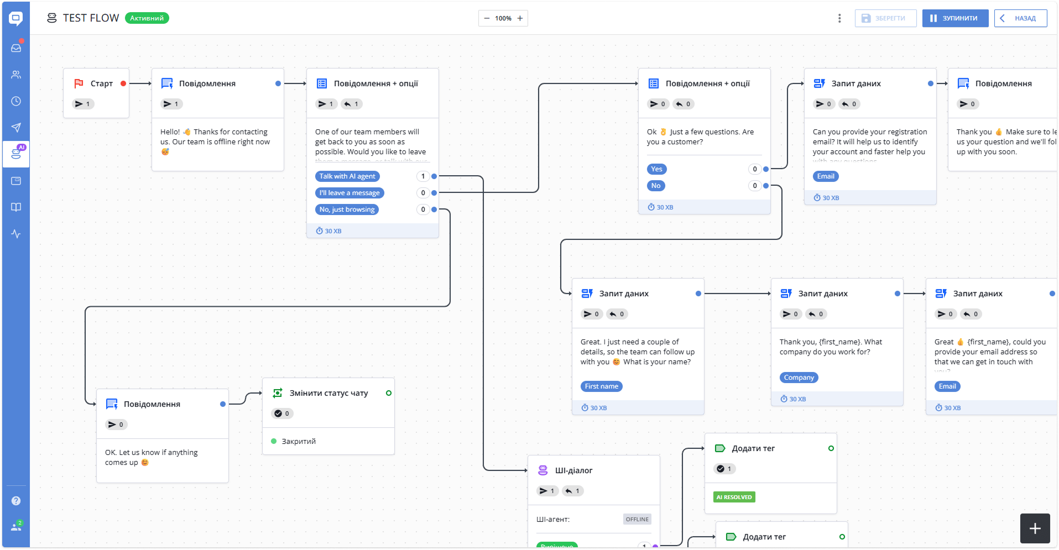Switch to the Старт block
This screenshot has height=550, width=1059.
click(x=96, y=83)
